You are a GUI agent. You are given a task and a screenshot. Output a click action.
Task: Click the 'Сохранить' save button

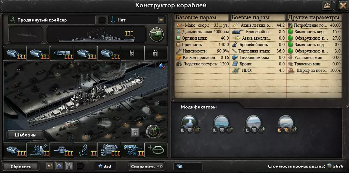[x=147, y=166]
